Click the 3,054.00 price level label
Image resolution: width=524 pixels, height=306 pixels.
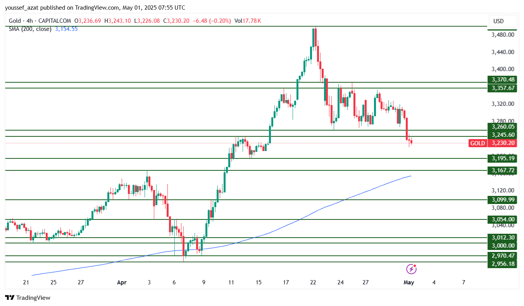[503, 219]
